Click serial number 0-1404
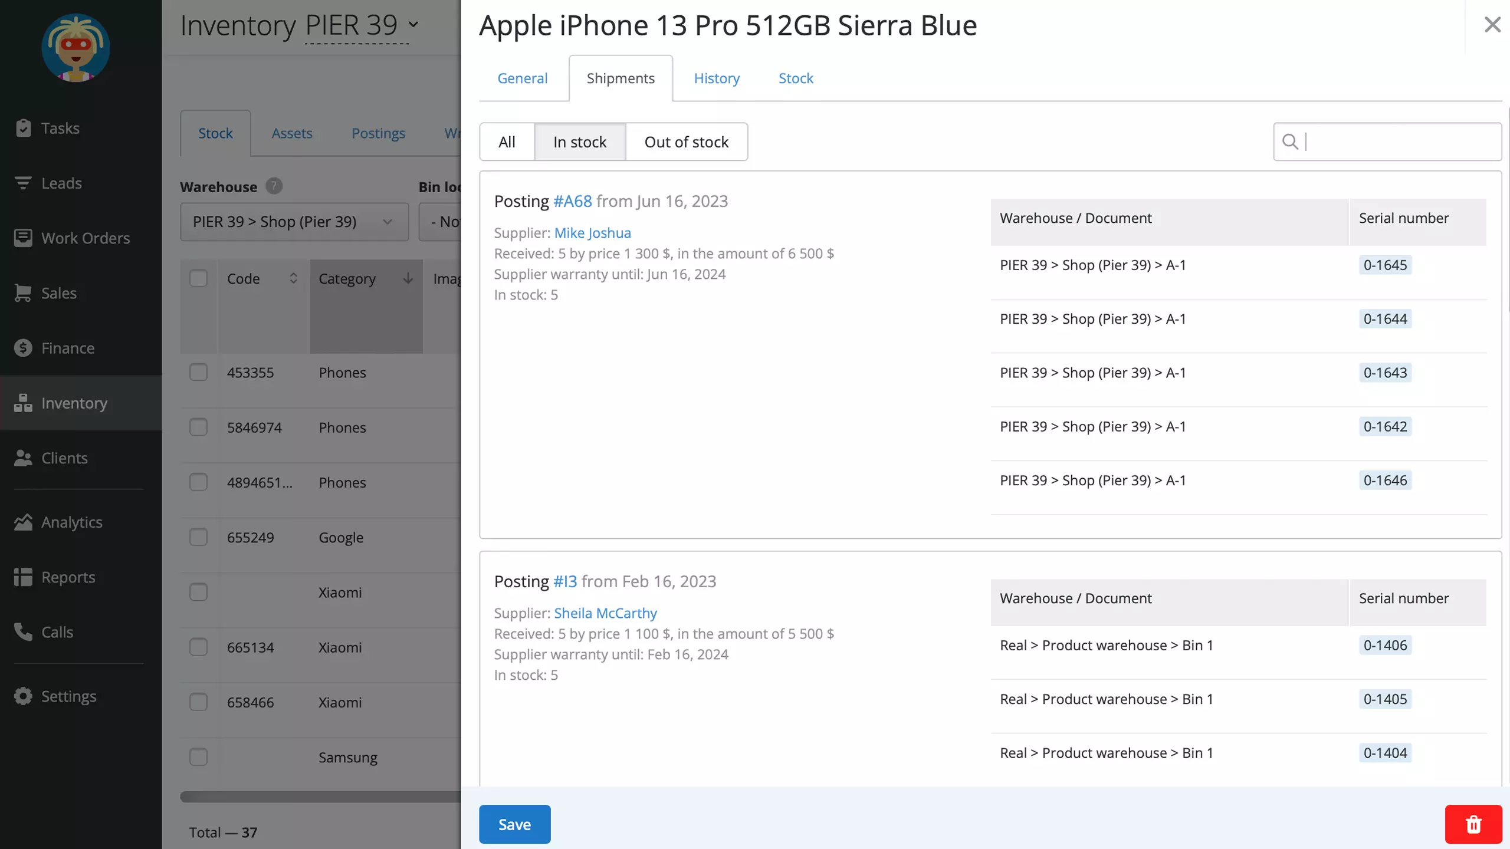 coord(1385,753)
